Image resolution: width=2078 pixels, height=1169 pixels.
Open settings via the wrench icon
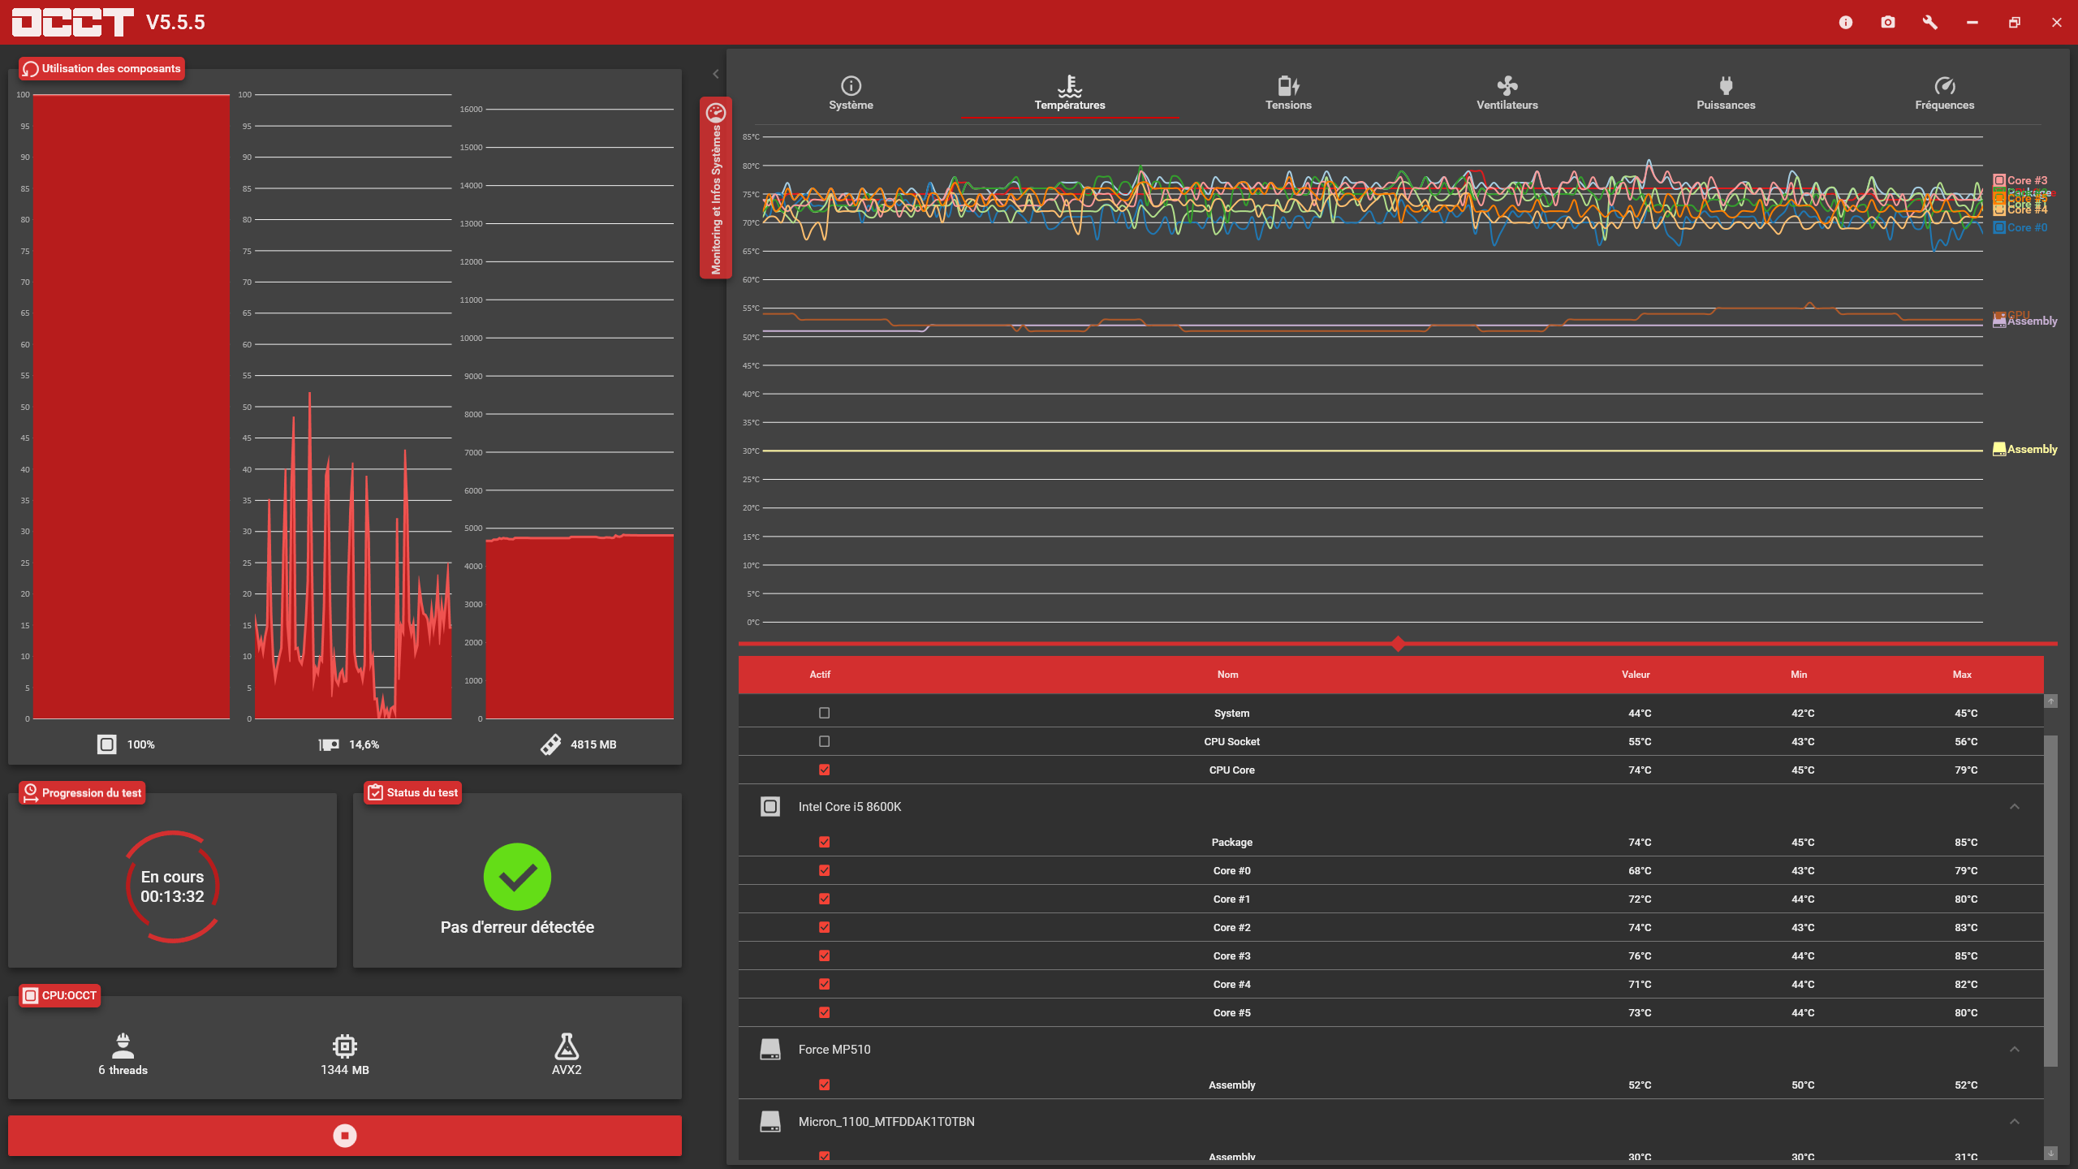click(x=1930, y=23)
